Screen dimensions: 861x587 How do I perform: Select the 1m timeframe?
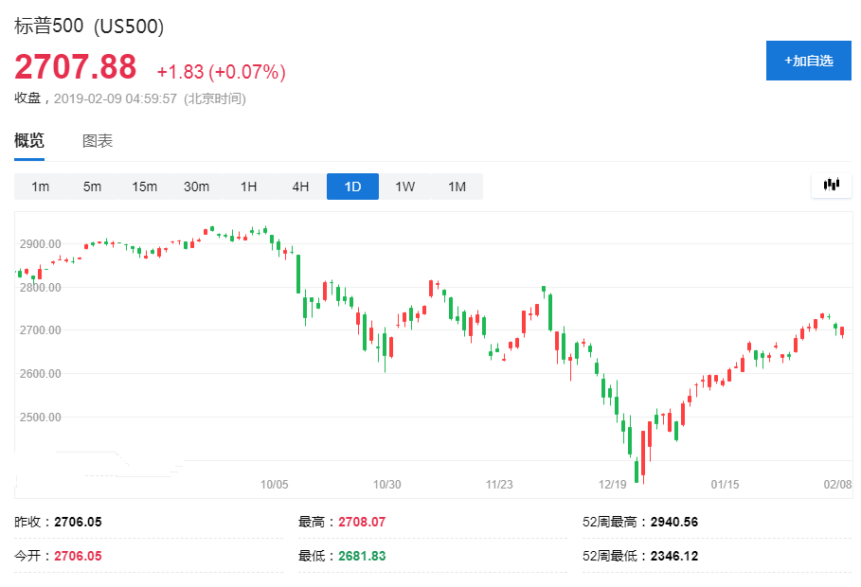(40, 187)
